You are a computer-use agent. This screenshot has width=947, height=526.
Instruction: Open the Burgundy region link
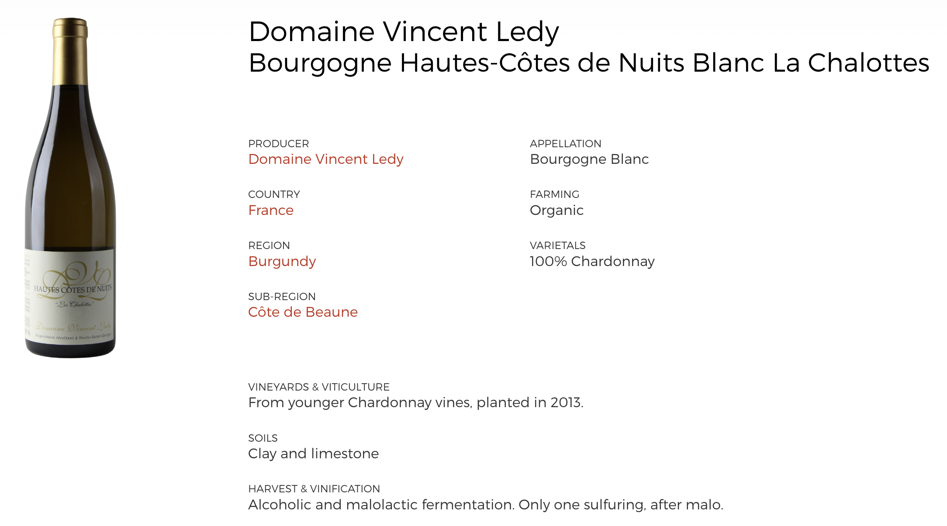282,261
